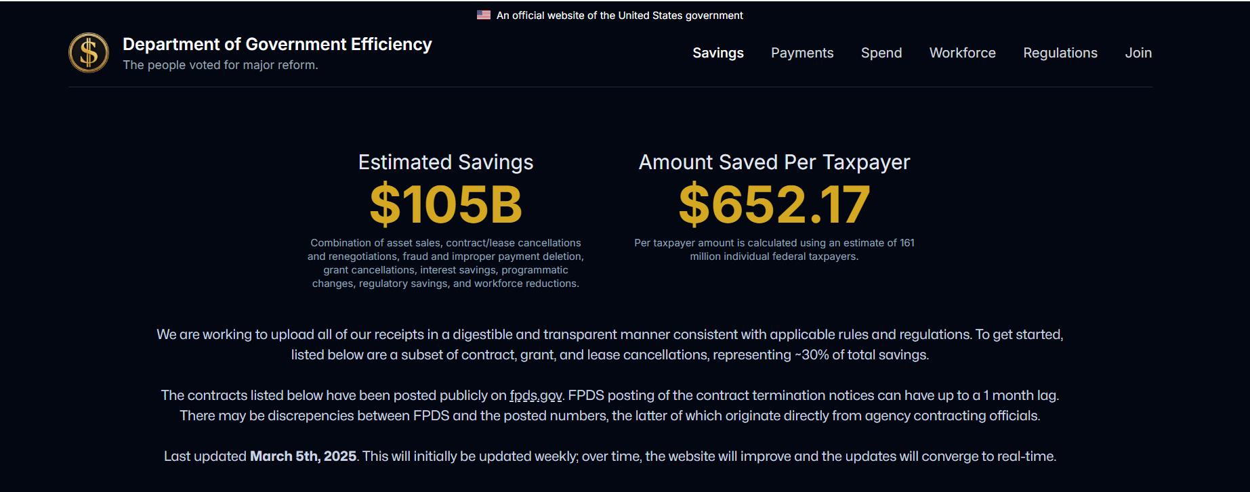Click the Department of Government Efficiency title
This screenshot has height=492, width=1250.
pos(277,44)
